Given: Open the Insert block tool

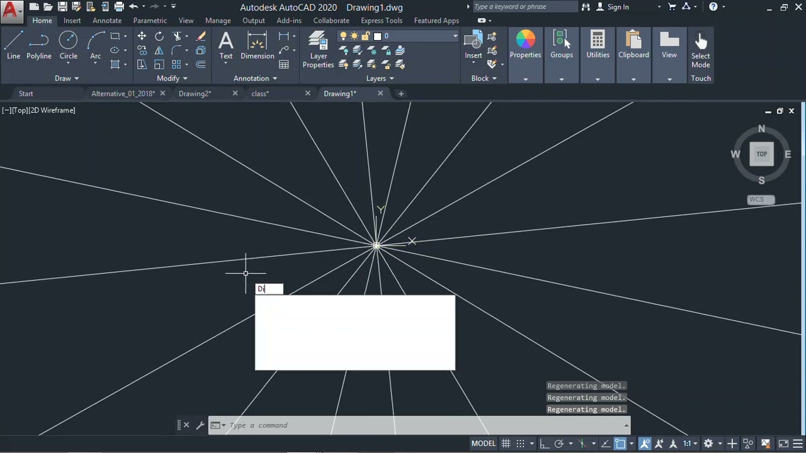Looking at the screenshot, I should coord(473,45).
